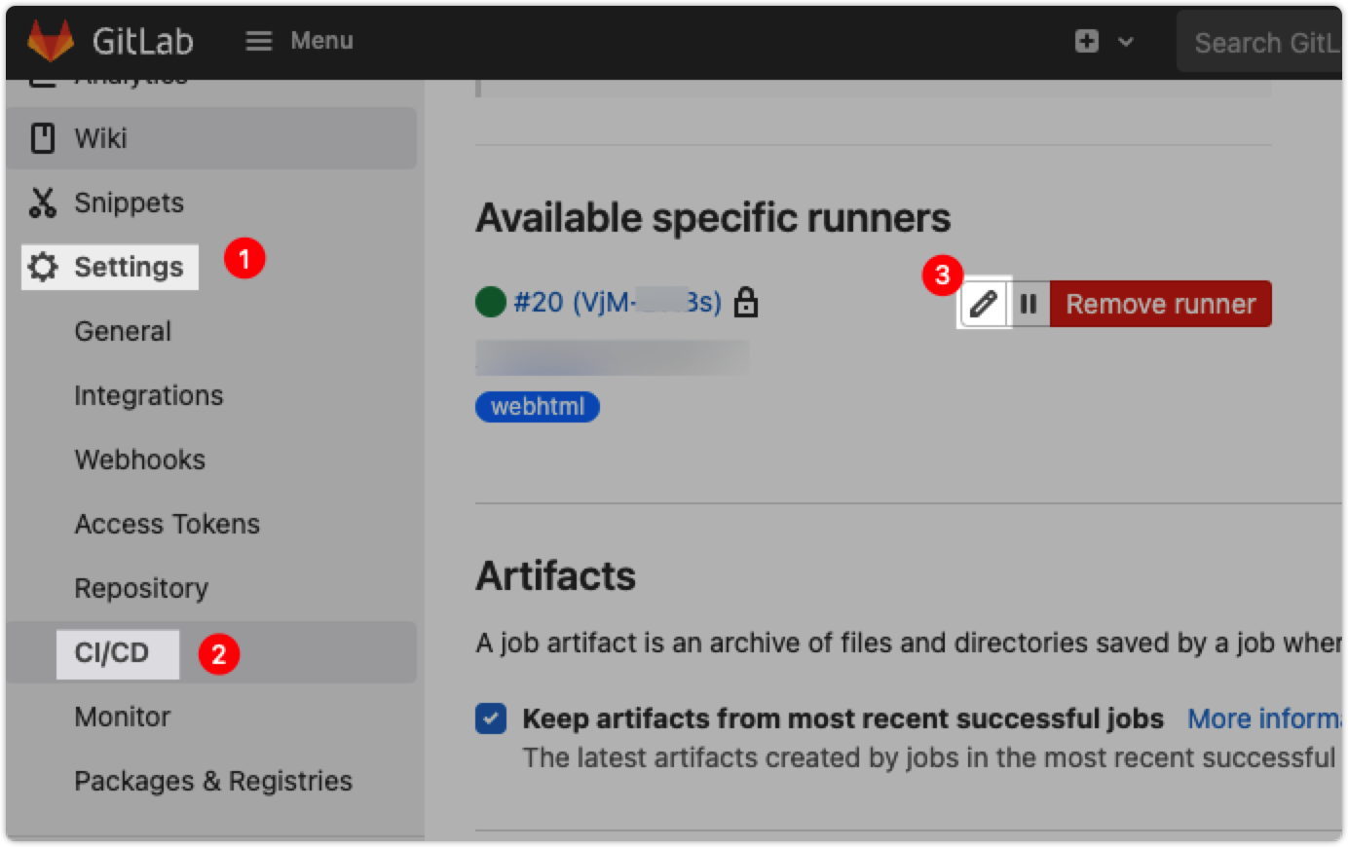1348x847 pixels.
Task: Expand the dropdown chevron next to plus icon
Action: coord(1126,42)
